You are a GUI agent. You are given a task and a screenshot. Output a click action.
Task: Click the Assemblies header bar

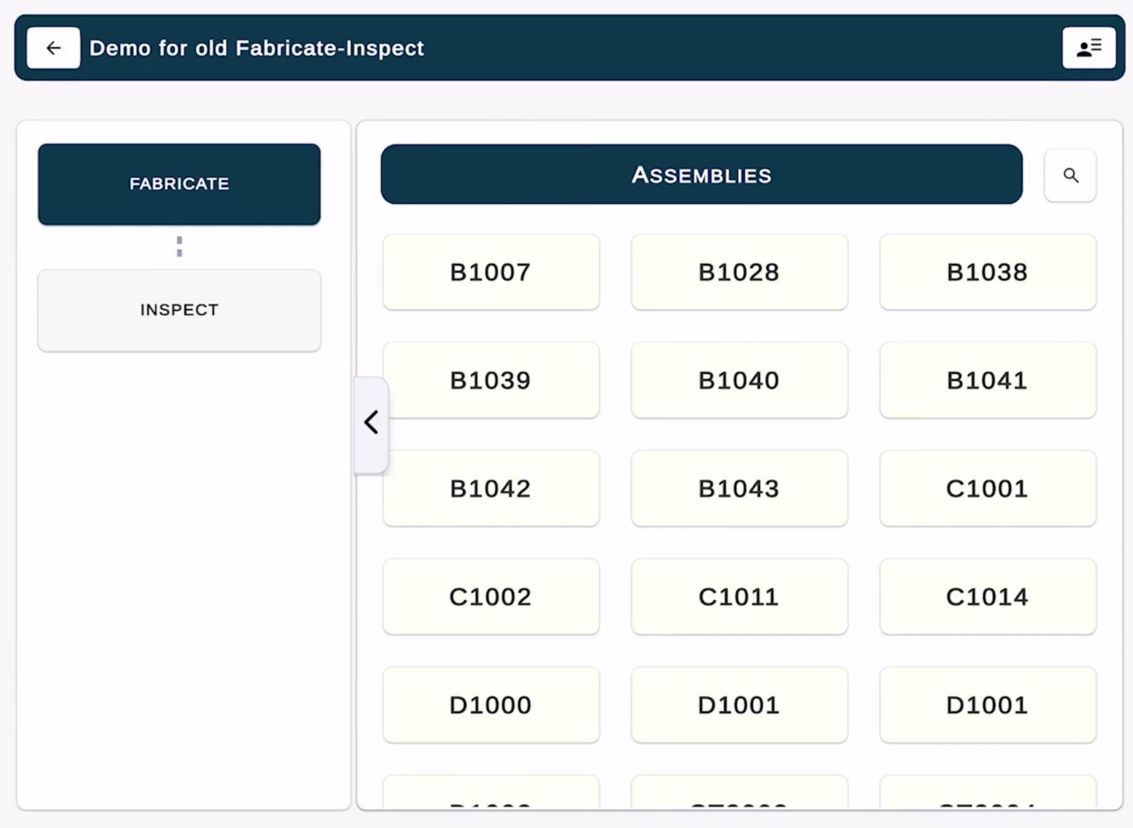point(701,175)
